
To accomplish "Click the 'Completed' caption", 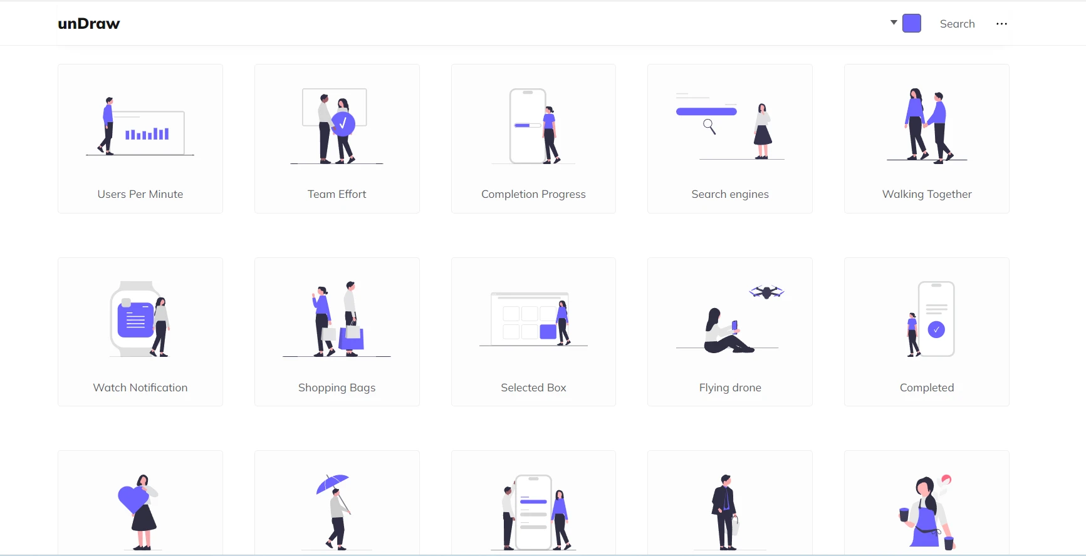I will (x=927, y=388).
